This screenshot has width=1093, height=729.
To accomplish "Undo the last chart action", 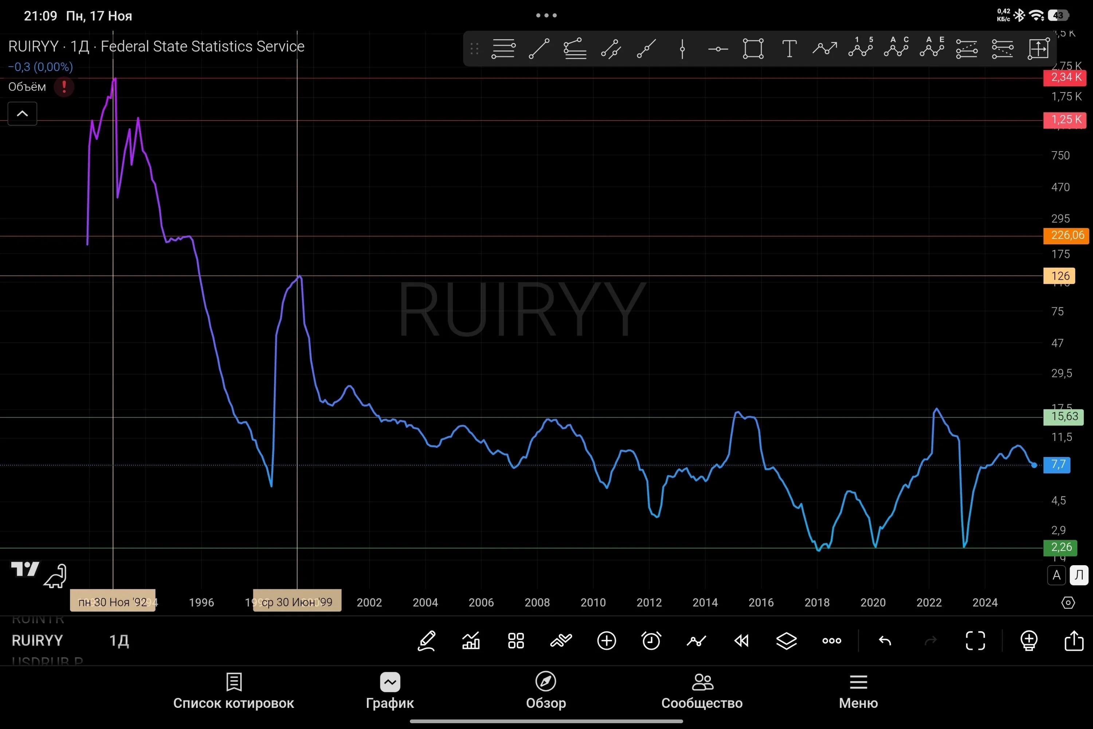I will point(885,641).
